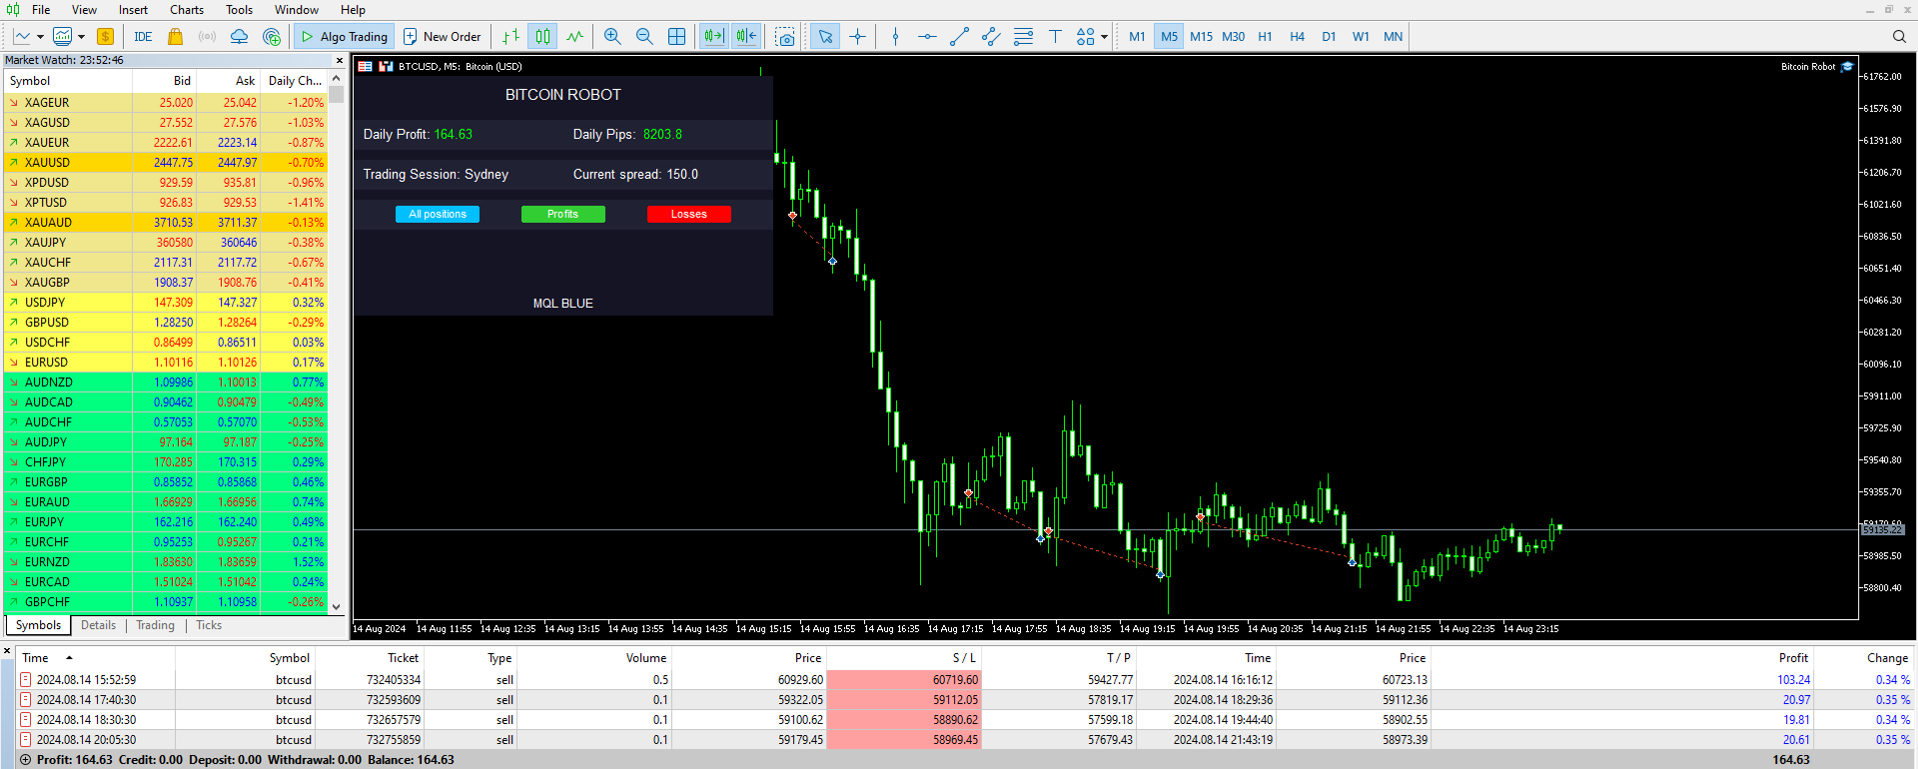Zoom in on the chart
The image size is (1918, 769).
[612, 37]
